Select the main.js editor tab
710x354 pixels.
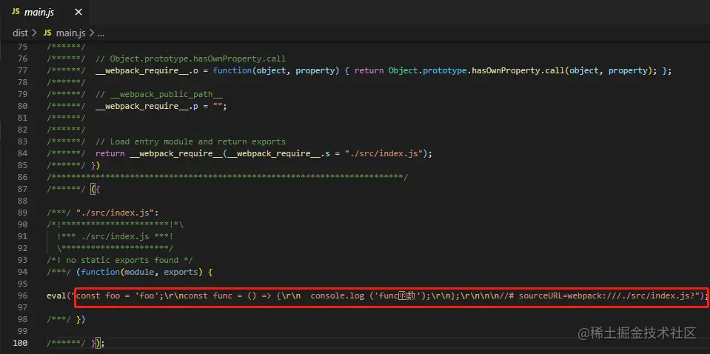(x=44, y=13)
